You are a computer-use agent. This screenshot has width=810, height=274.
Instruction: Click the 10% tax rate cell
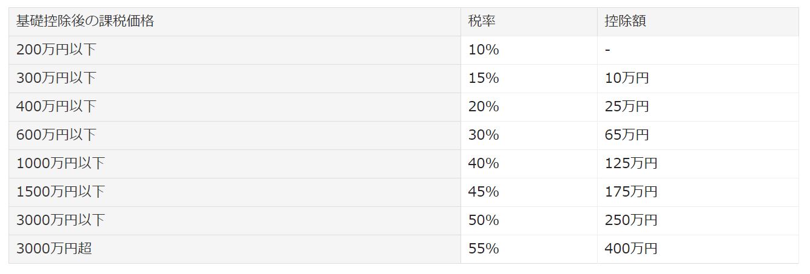coord(483,50)
